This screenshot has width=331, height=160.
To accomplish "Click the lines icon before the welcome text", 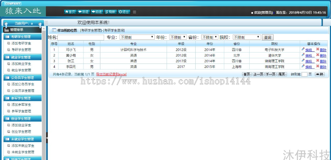I will 46,22.
